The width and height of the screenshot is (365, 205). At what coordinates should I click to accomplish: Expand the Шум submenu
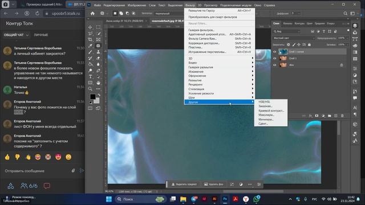point(220,97)
